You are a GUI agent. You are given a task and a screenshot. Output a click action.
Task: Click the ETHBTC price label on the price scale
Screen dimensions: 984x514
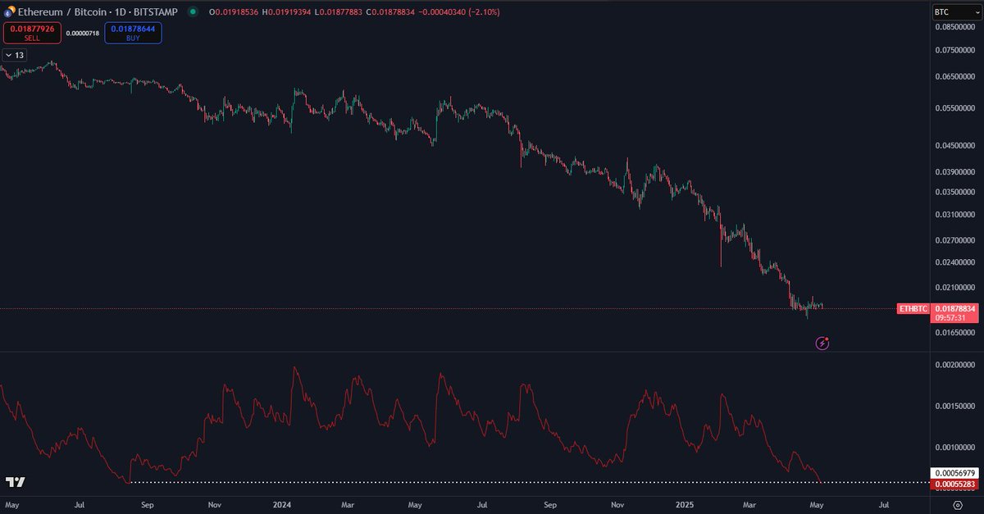point(913,309)
